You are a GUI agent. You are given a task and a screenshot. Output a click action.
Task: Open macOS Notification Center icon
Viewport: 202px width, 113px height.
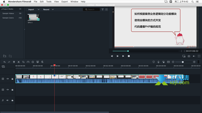197,2
